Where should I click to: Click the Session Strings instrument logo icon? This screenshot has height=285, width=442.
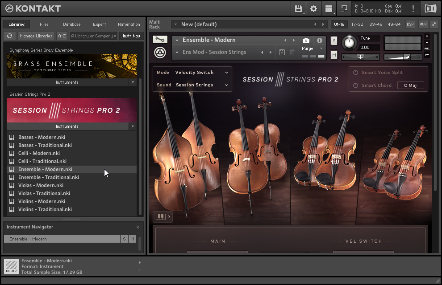[160, 53]
